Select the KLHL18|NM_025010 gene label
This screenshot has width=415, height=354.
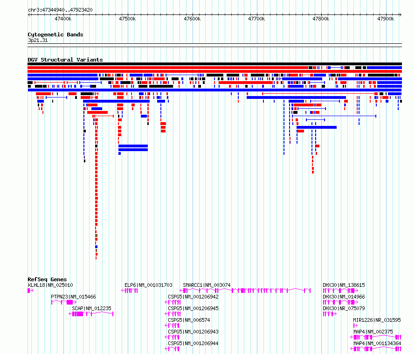point(50,285)
